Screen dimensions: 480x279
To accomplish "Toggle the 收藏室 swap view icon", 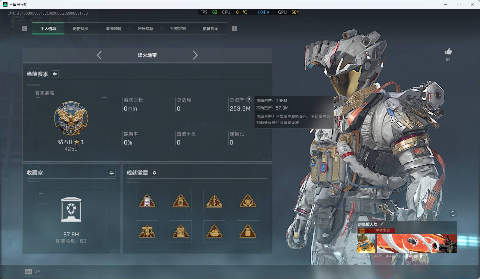I will click(111, 173).
